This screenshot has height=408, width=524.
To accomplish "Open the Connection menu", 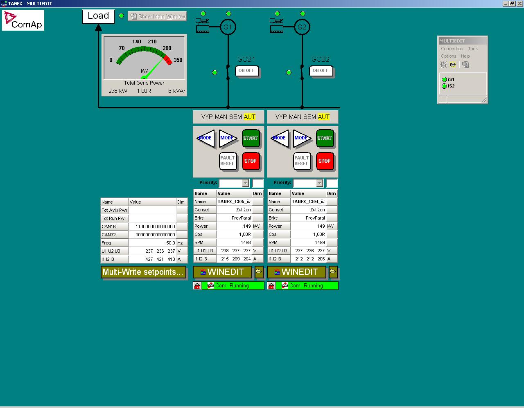I will 452,49.
